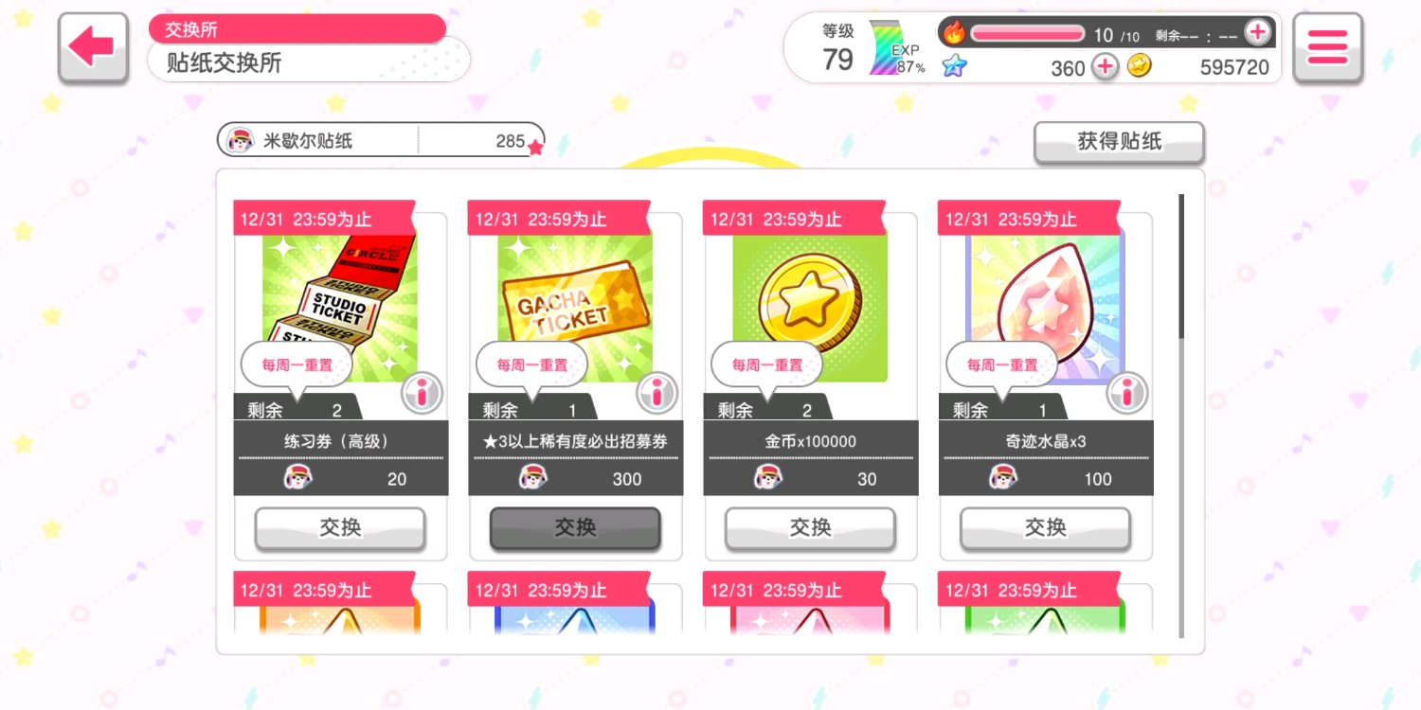Exchange stickers for 金币x100000
Image resolution: width=1421 pixels, height=710 pixels.
810,528
